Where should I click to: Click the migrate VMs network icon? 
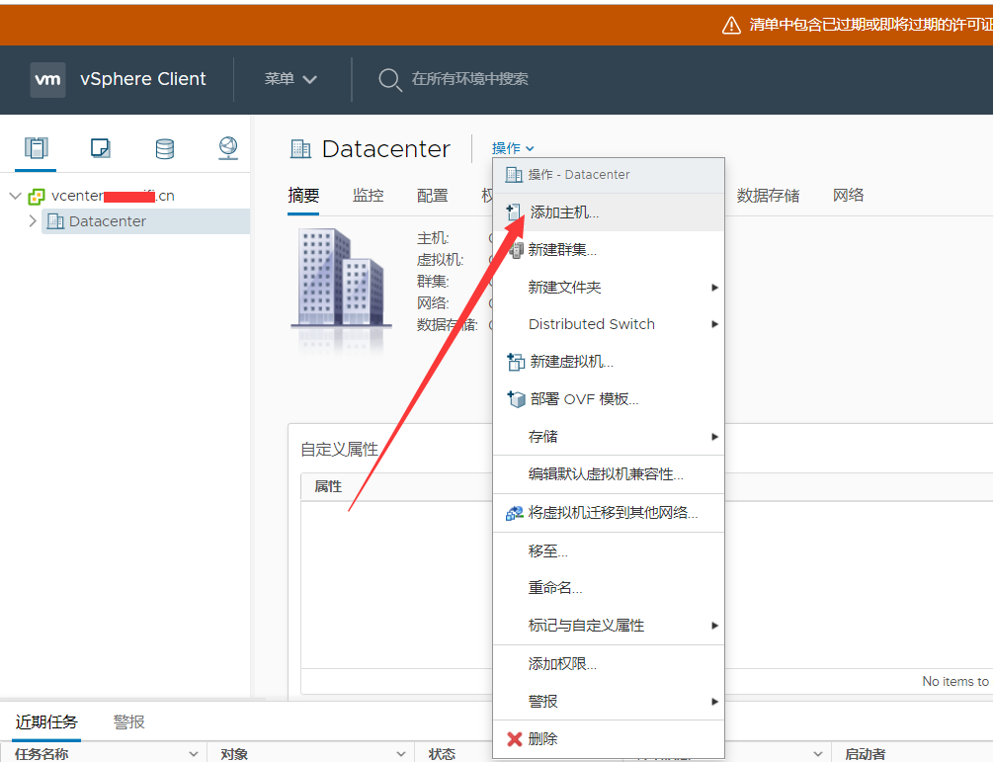[x=514, y=513]
